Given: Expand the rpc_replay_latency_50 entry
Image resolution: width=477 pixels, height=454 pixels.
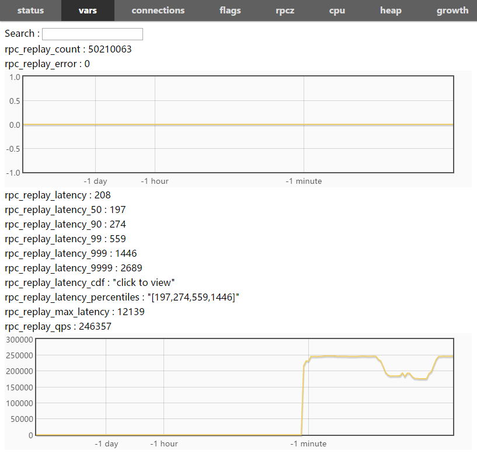Looking at the screenshot, I should pyautogui.click(x=65, y=209).
